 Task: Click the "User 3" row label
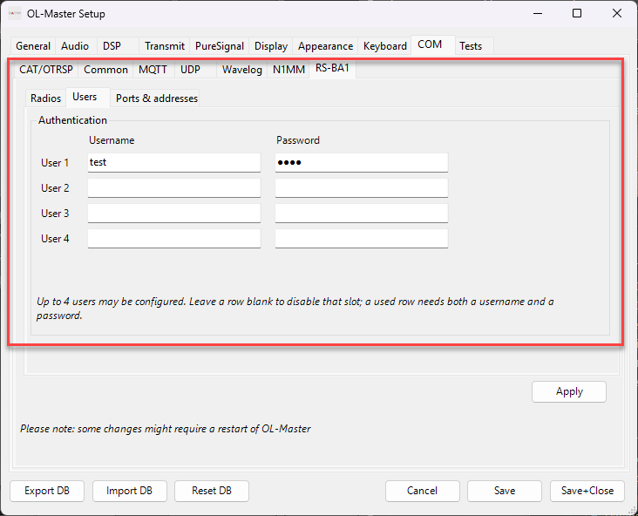pyautogui.click(x=55, y=214)
